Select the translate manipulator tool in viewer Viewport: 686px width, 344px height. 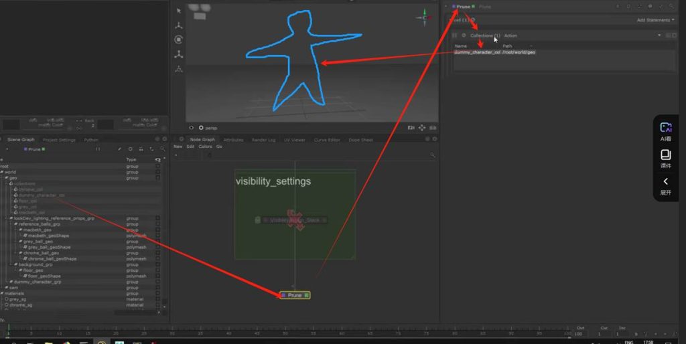click(179, 25)
